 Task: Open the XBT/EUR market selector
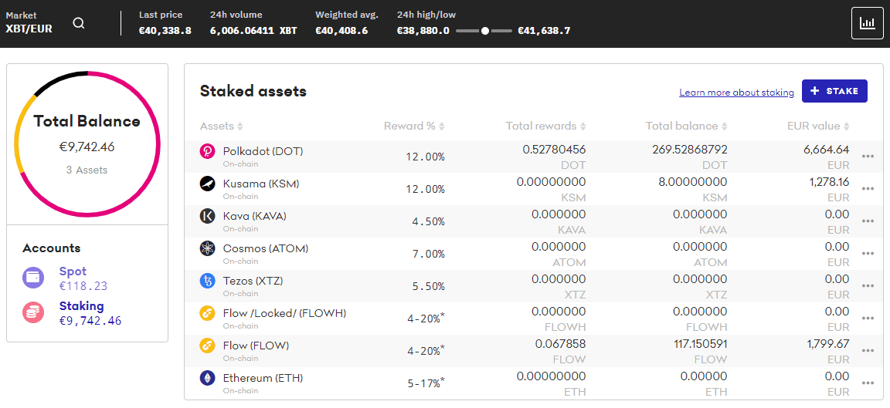click(x=29, y=23)
